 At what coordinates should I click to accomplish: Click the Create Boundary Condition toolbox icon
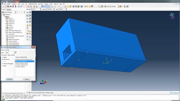pos(28,15)
